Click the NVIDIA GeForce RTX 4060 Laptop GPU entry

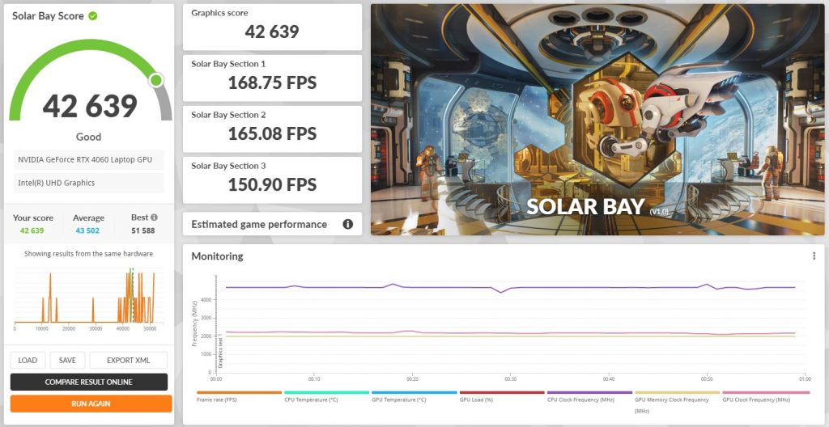coord(89,159)
